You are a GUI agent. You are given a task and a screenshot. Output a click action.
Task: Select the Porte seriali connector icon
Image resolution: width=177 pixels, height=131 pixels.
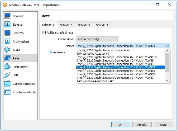pos(7,67)
